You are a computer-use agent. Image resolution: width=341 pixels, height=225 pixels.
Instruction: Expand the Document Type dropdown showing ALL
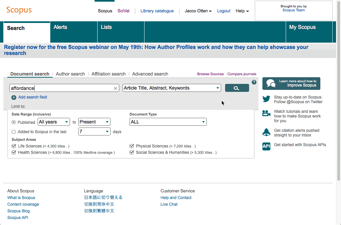pyautogui.click(x=168, y=122)
